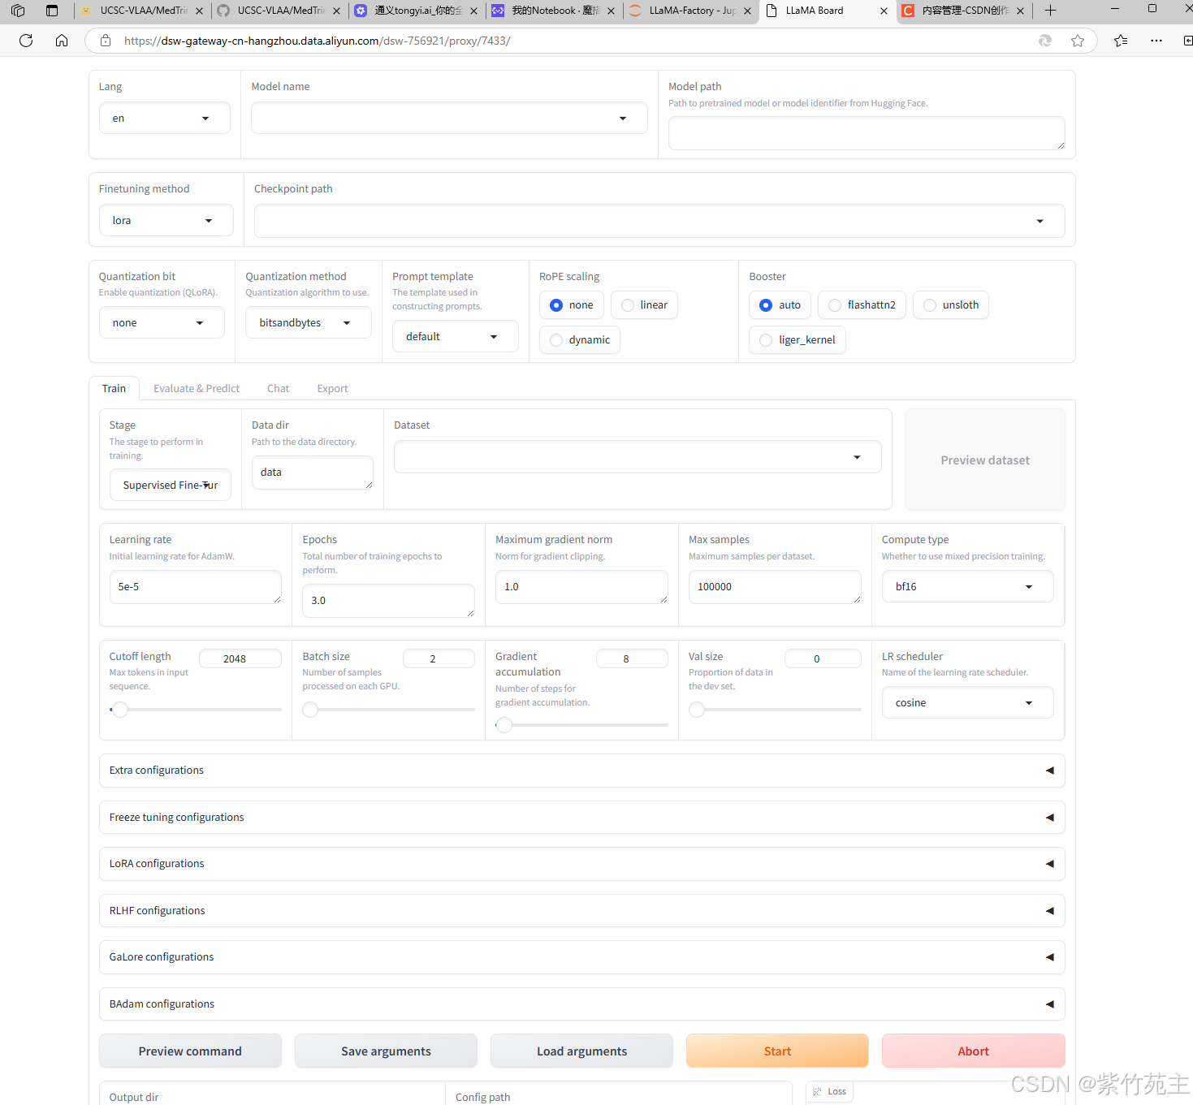Open the Checkpoint path dropdown
The image size is (1193, 1105).
click(x=659, y=221)
